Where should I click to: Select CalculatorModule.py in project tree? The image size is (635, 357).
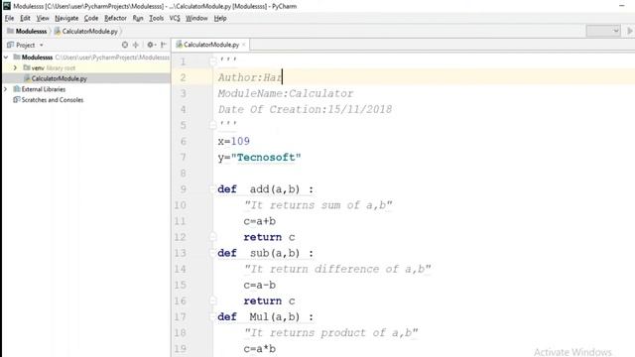(x=60, y=78)
